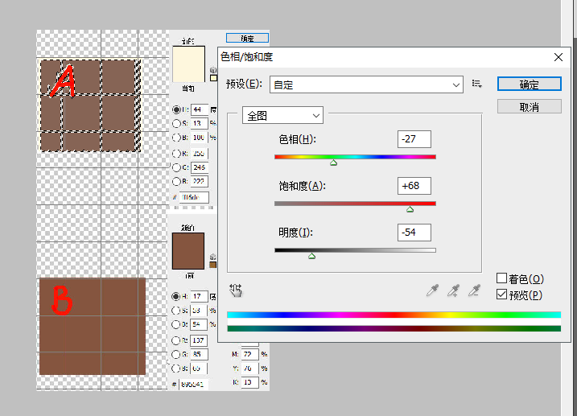Click the G field showing 246
This screenshot has height=416, width=577.
tap(200, 167)
